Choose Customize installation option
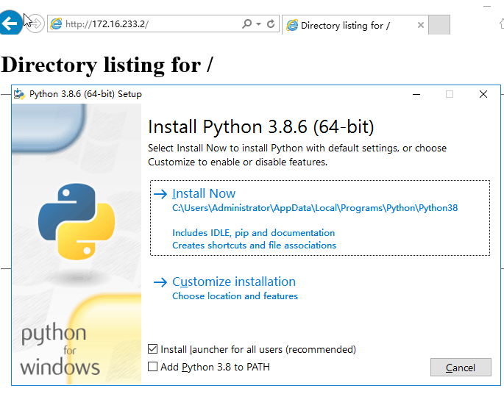This screenshot has height=419, width=504. [233, 282]
